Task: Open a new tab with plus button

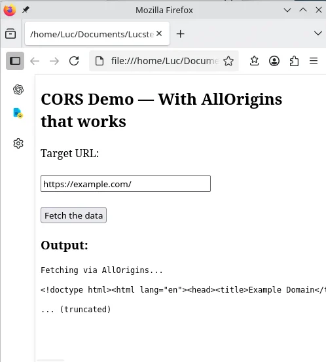Action: [x=180, y=34]
